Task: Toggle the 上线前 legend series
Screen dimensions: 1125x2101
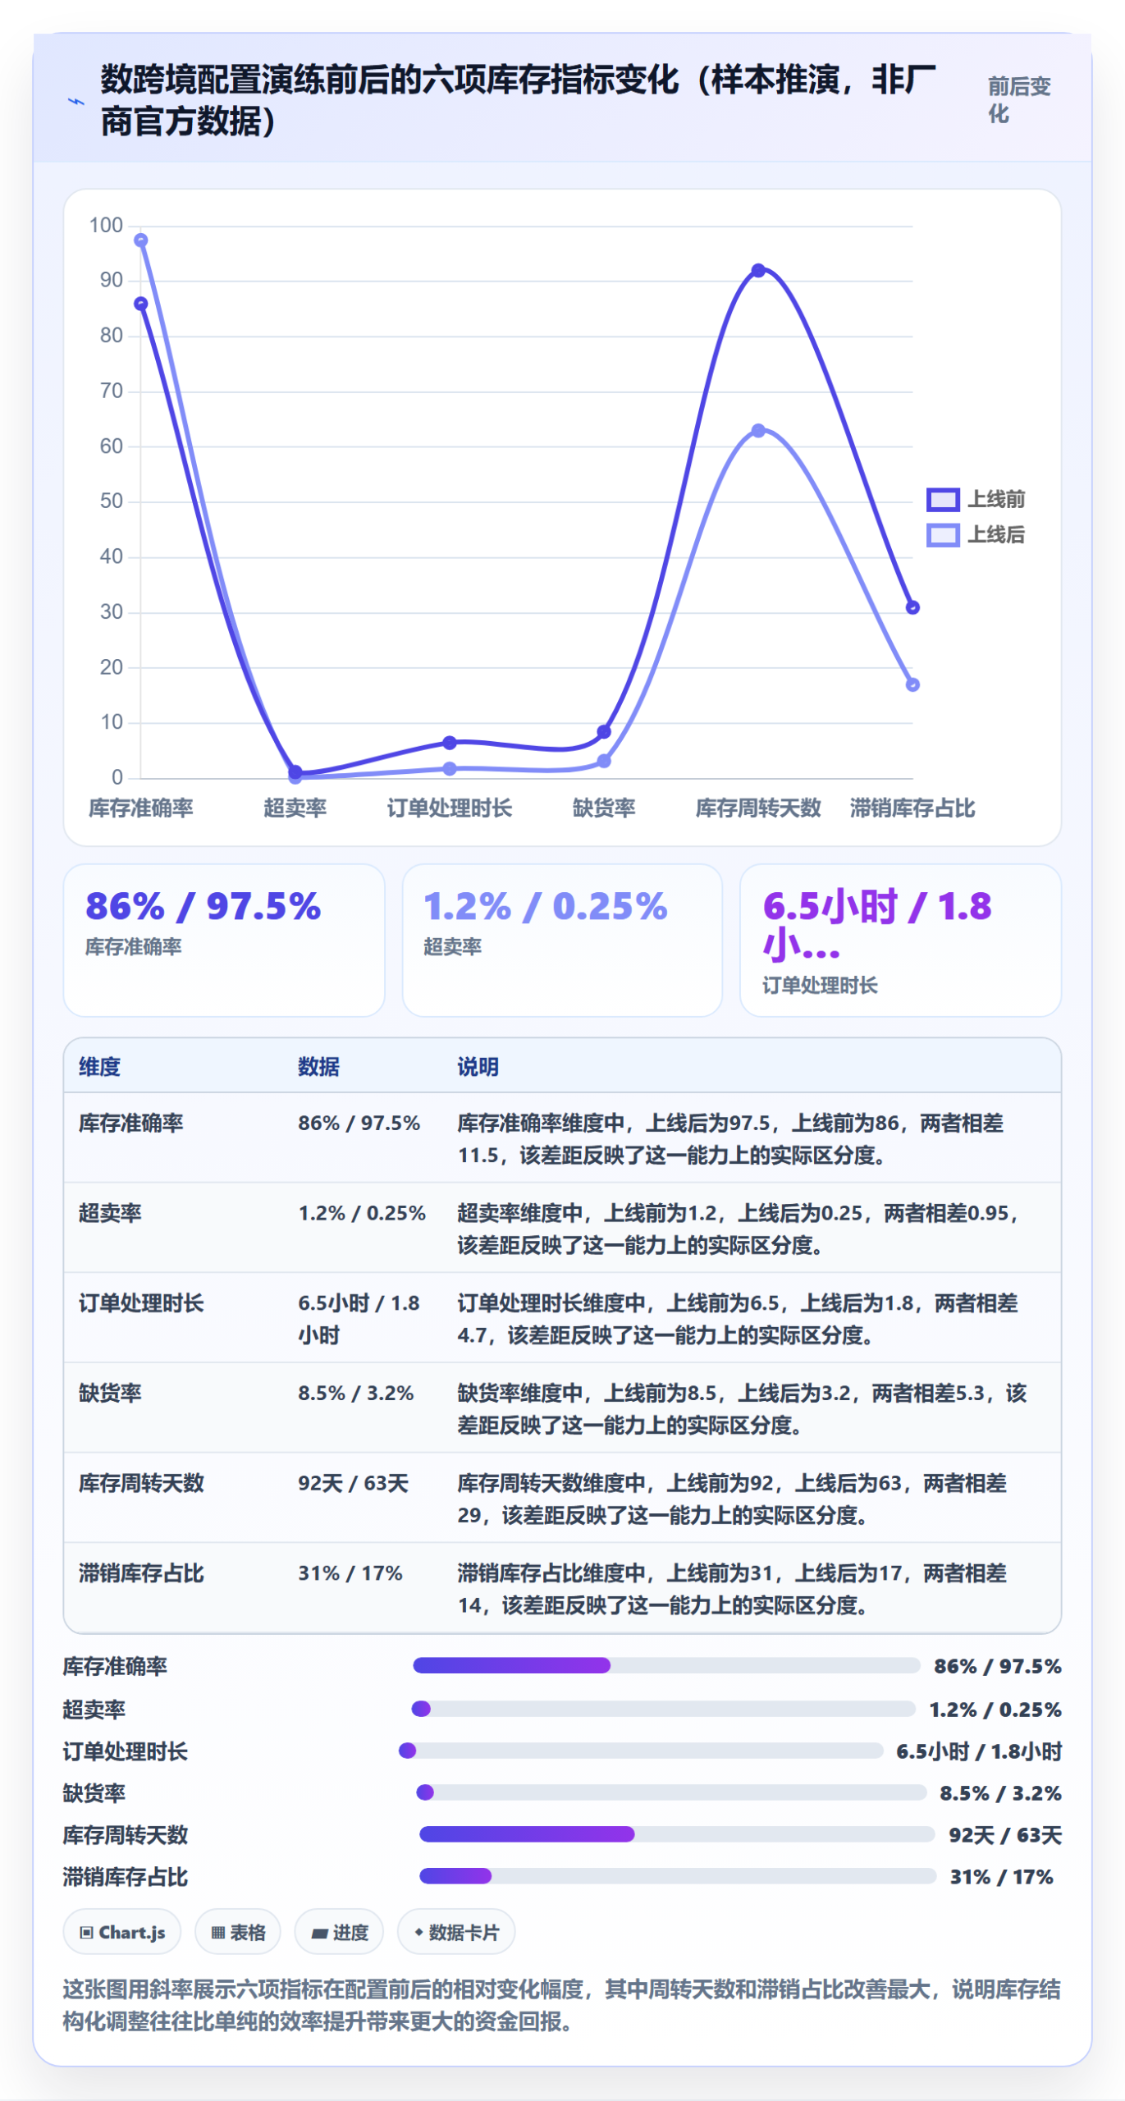Action: click(976, 499)
